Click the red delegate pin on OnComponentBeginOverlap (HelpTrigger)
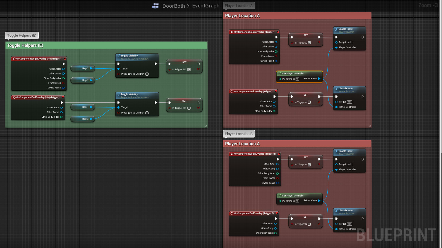This screenshot has height=248, width=442. 65,58
